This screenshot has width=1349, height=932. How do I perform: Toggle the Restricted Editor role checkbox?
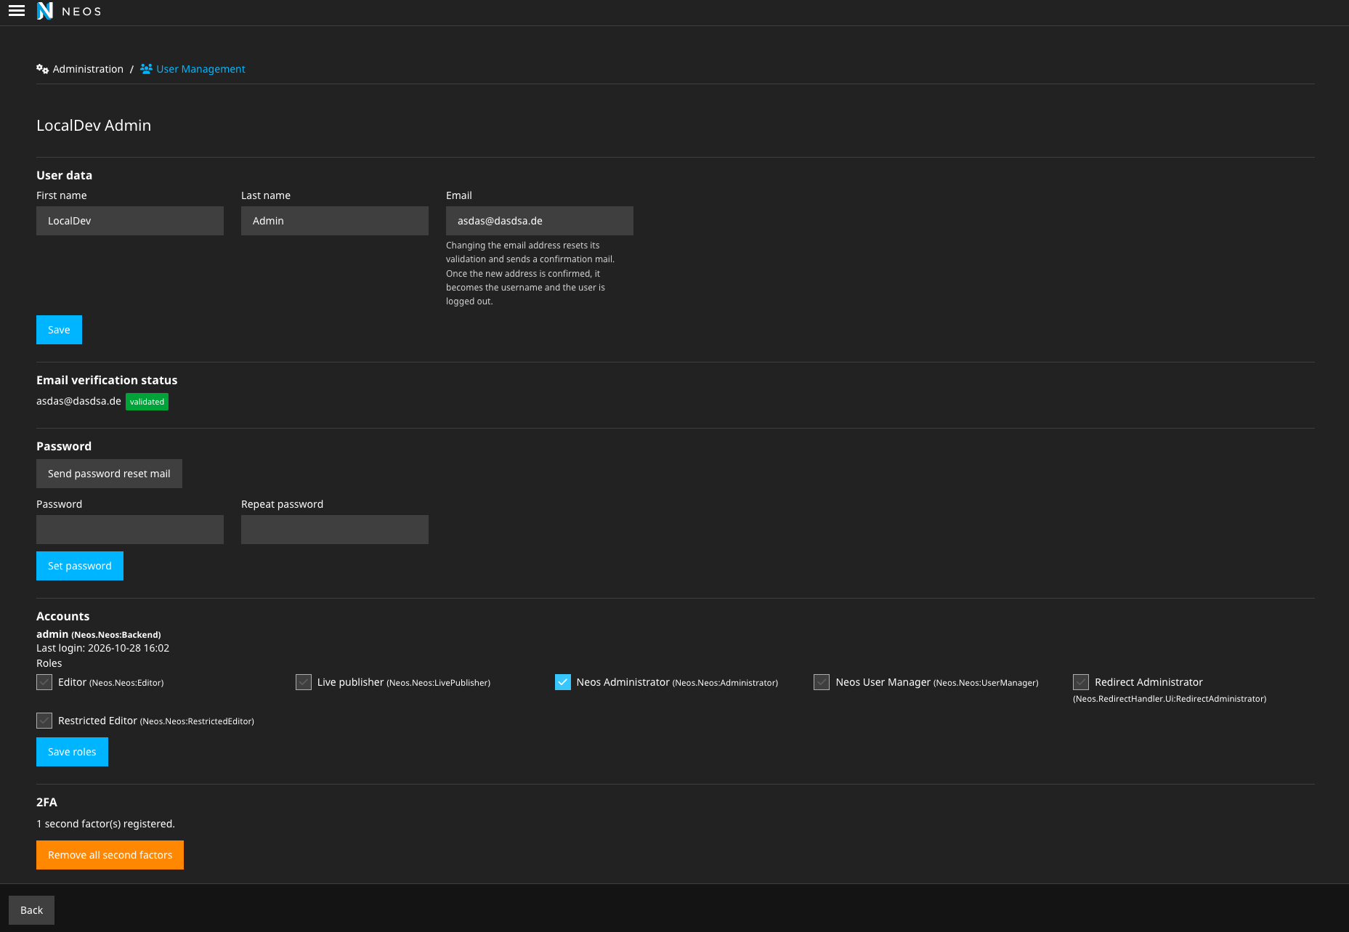[44, 721]
